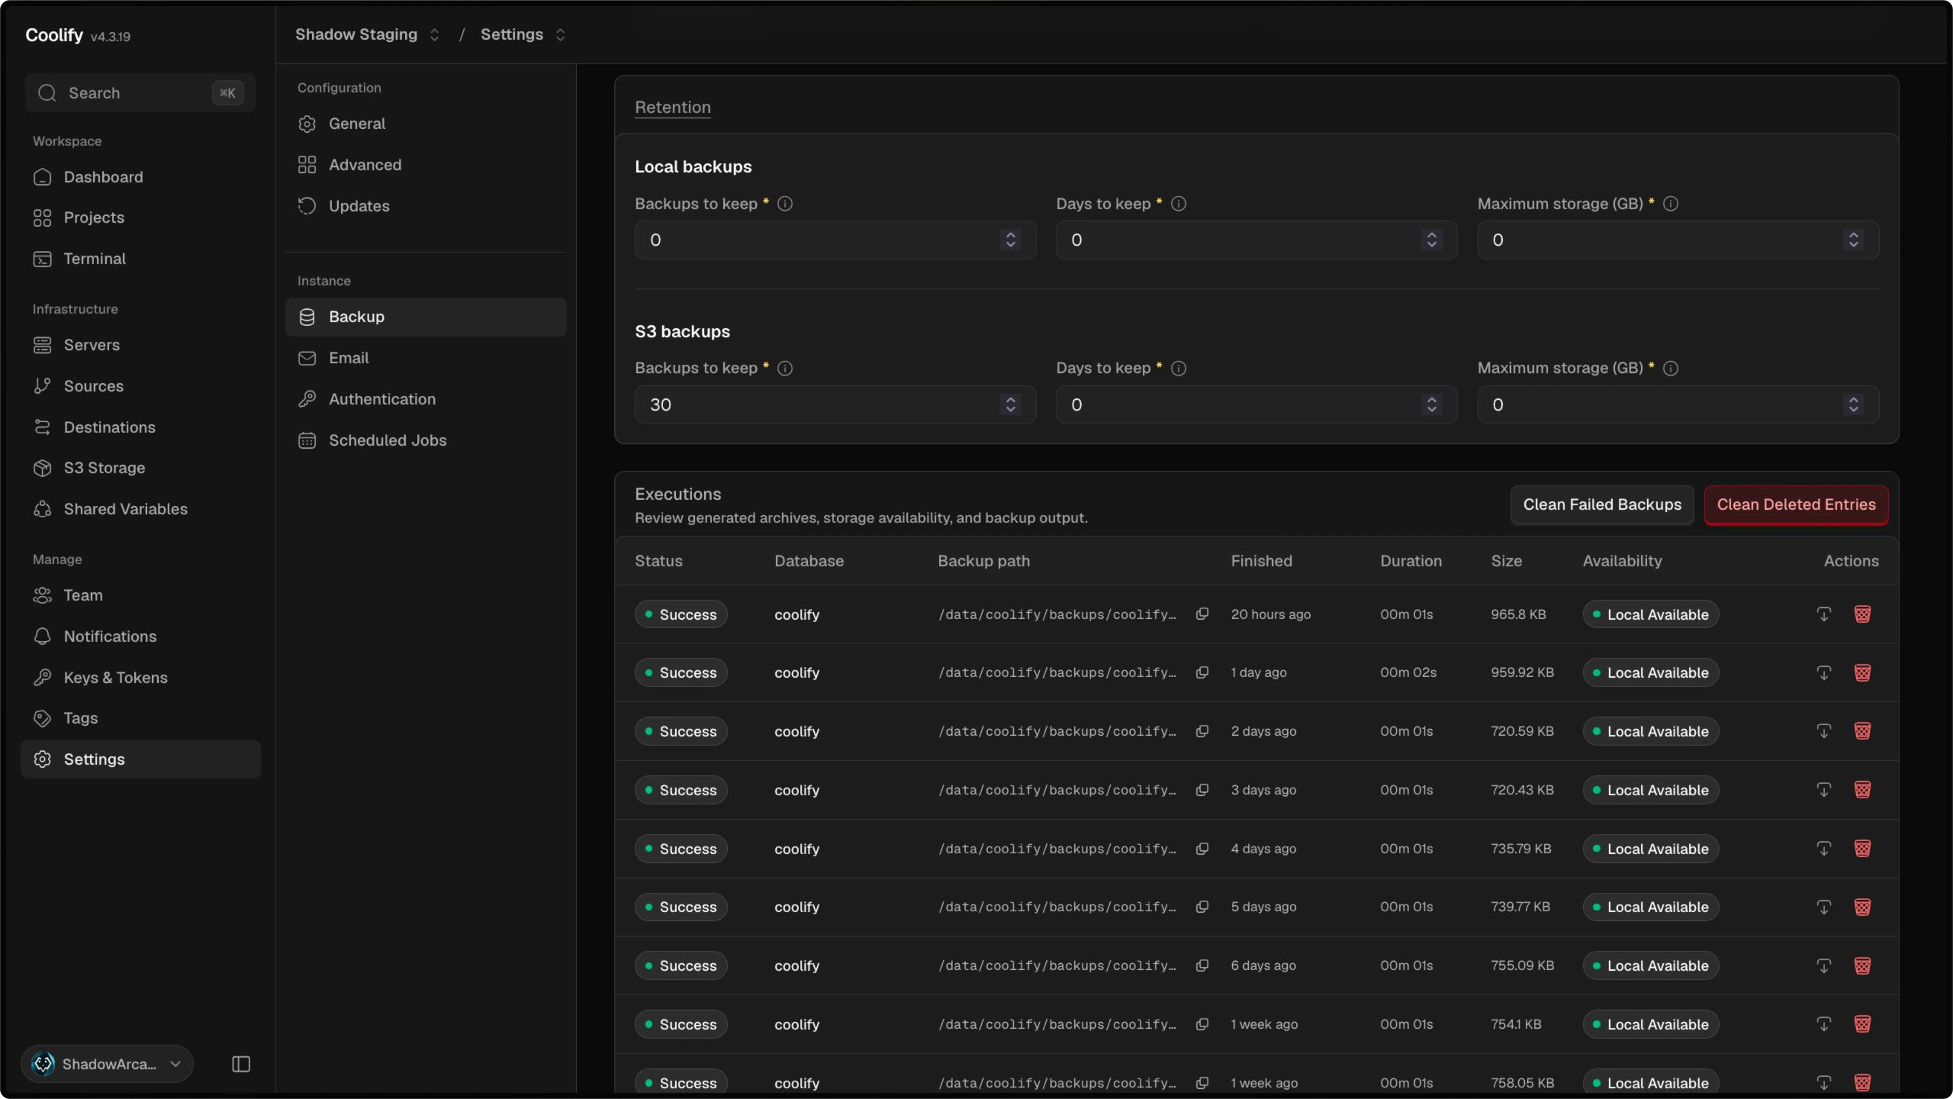
Task: Click info icon next to S3 Backups to keep
Action: tap(785, 368)
